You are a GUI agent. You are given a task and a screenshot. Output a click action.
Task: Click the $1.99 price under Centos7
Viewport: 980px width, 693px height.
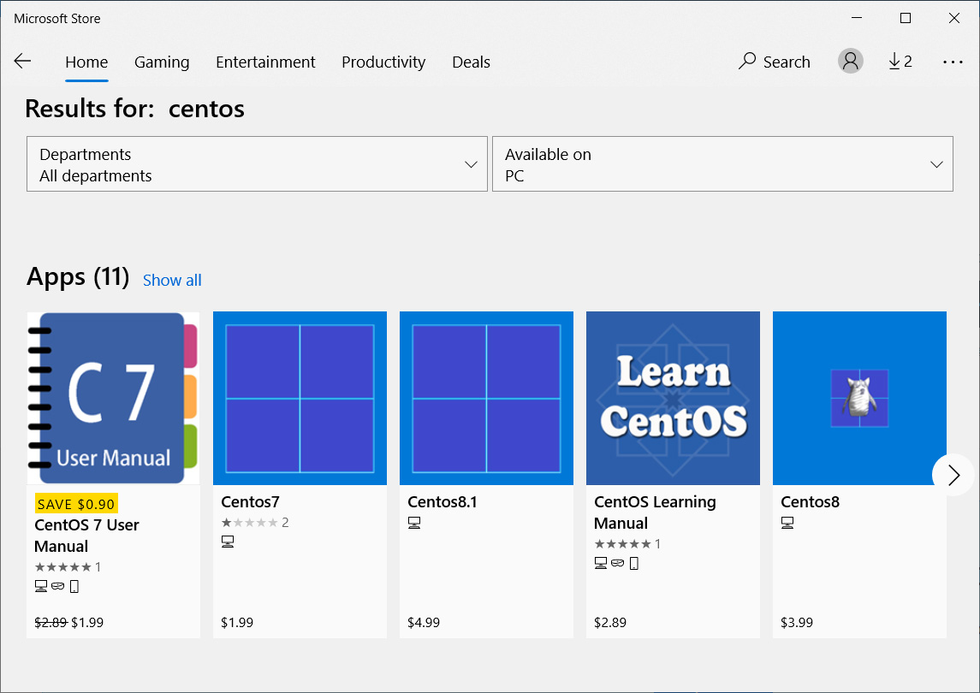[237, 622]
